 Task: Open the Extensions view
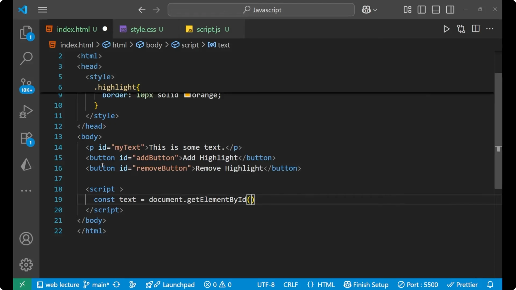click(x=26, y=138)
